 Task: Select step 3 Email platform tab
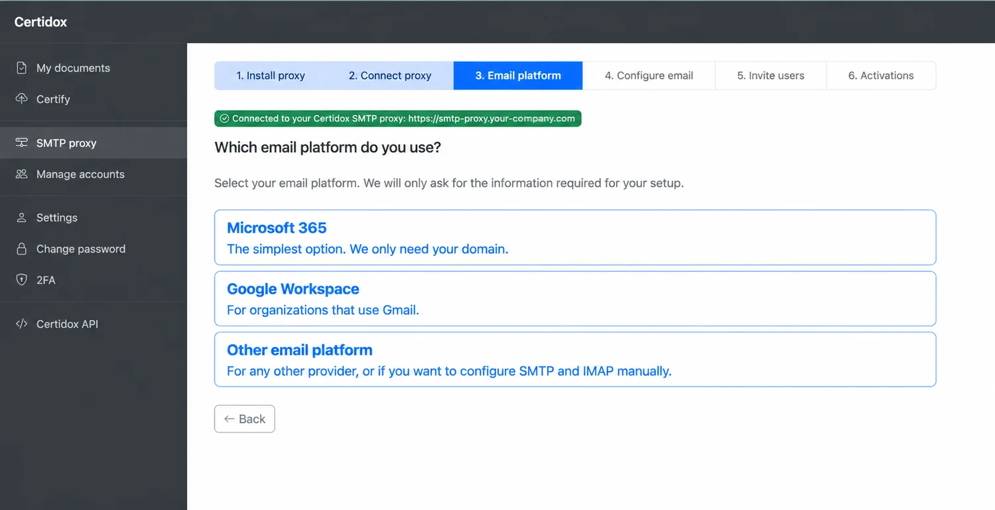coord(518,76)
